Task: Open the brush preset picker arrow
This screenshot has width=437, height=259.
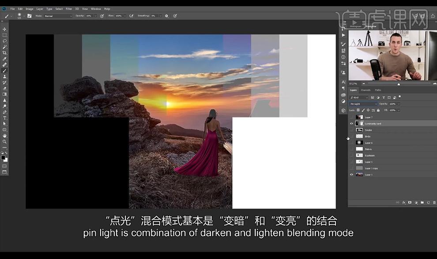Action: click(x=24, y=16)
